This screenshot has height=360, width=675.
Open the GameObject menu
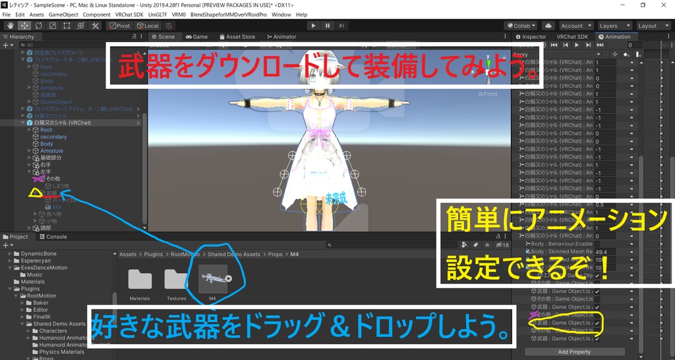pos(63,14)
